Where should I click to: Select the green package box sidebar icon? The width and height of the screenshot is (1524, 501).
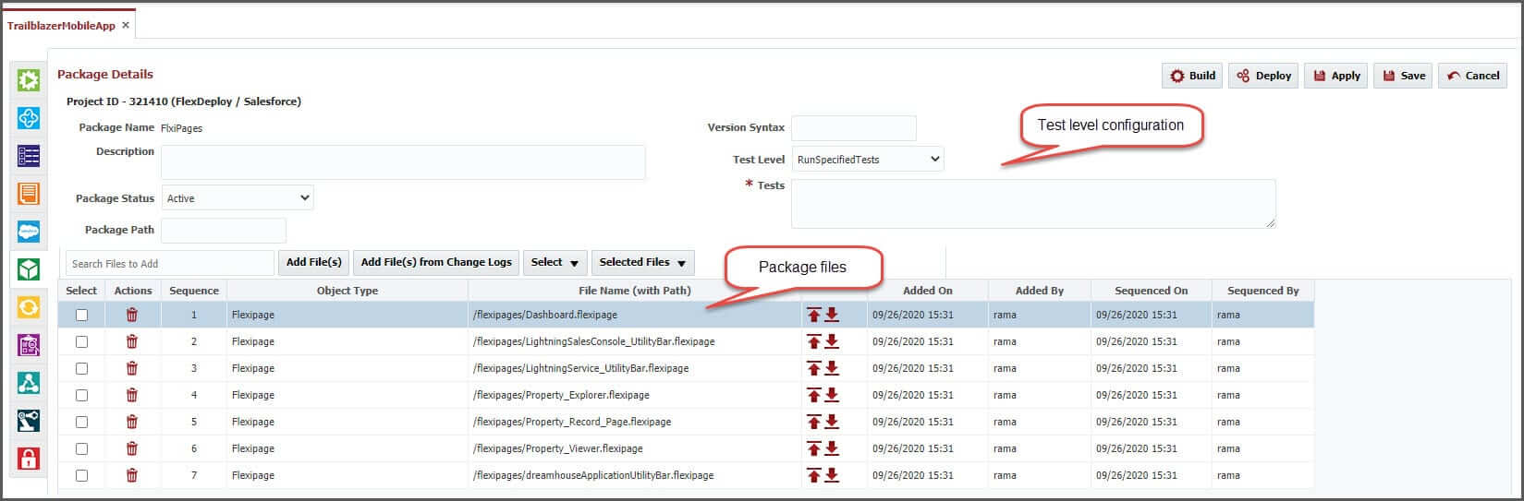(29, 269)
